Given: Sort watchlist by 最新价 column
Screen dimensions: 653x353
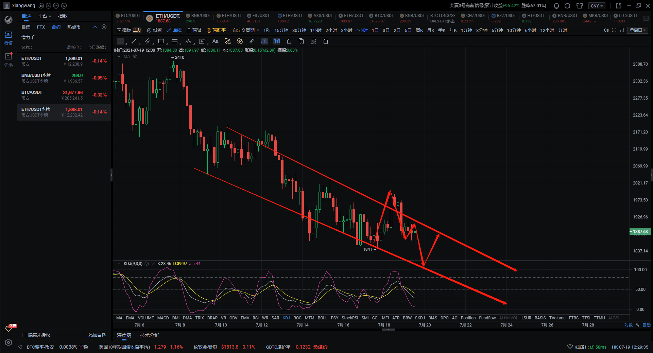Looking at the screenshot, I should click(x=74, y=48).
